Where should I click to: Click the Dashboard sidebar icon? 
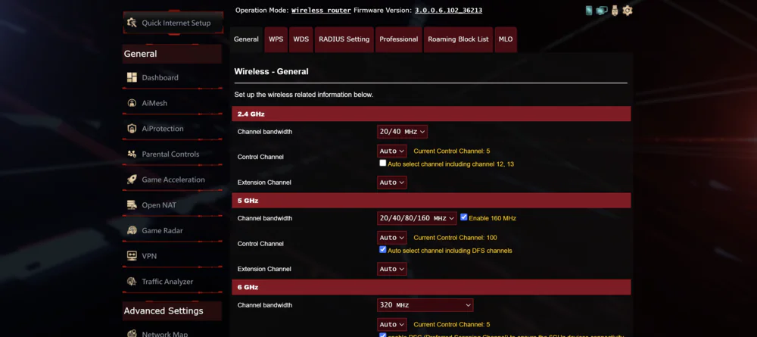pyautogui.click(x=132, y=77)
